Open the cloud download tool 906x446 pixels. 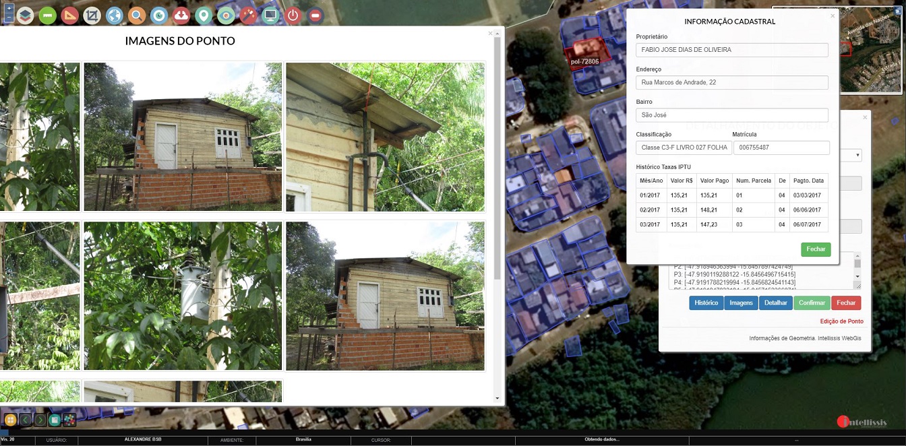181,15
